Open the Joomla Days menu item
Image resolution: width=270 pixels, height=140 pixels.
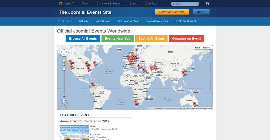click(x=103, y=21)
